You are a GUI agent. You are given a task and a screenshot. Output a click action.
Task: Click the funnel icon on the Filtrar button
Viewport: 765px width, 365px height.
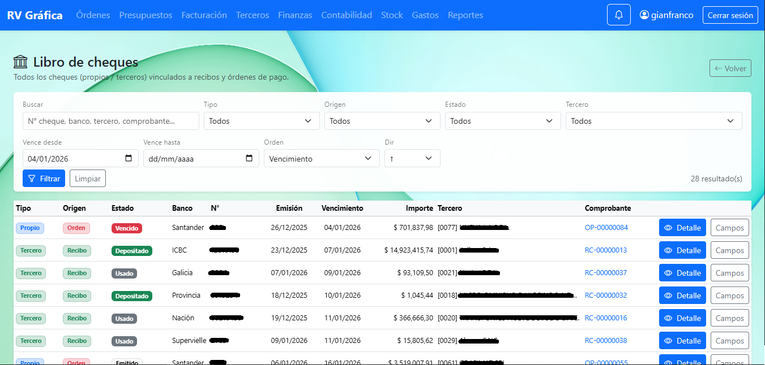(31, 178)
